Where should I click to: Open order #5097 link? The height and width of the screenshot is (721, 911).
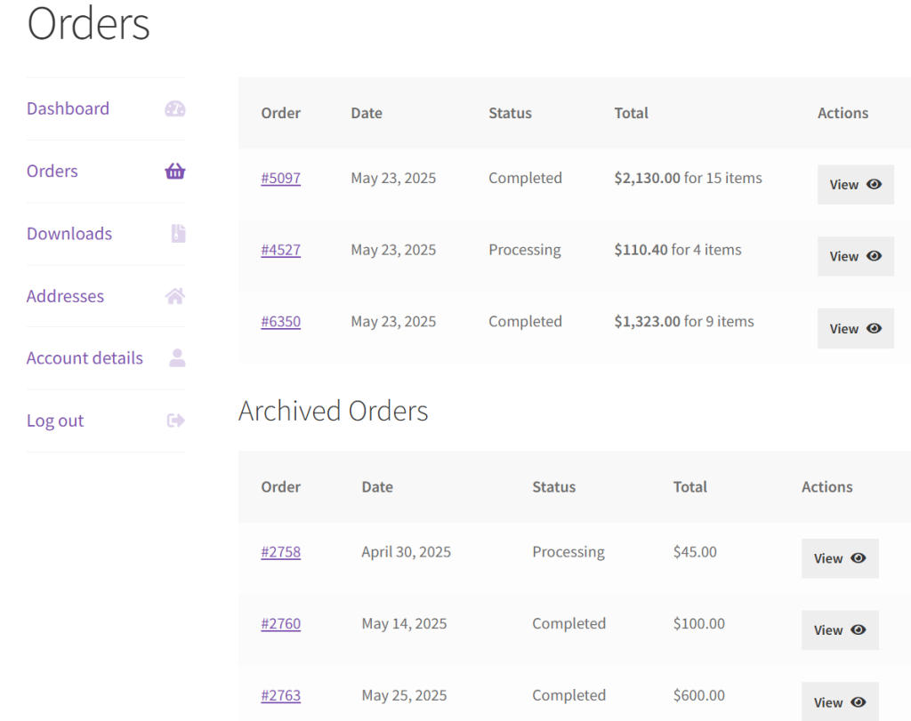pos(280,178)
